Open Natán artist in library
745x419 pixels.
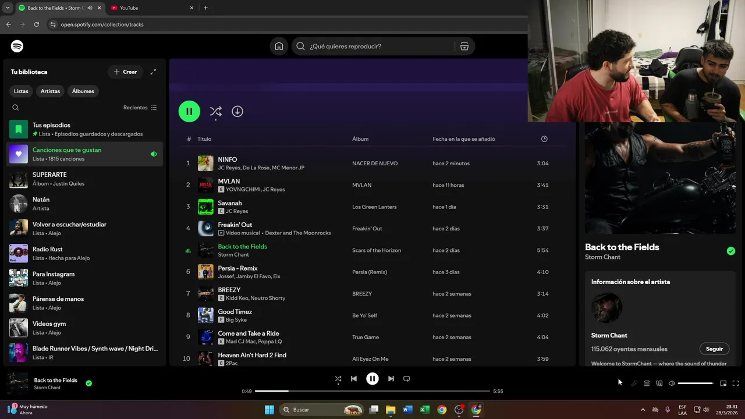(85, 204)
